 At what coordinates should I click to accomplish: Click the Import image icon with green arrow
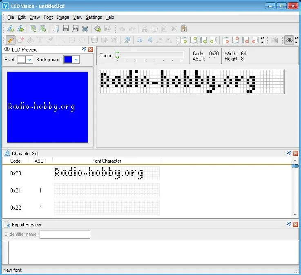(42, 29)
